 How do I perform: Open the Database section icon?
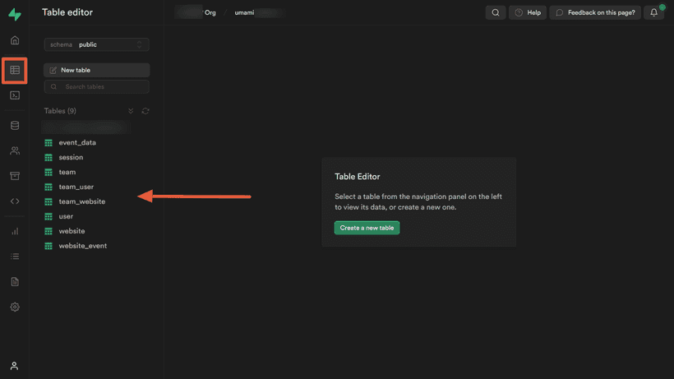click(x=15, y=126)
